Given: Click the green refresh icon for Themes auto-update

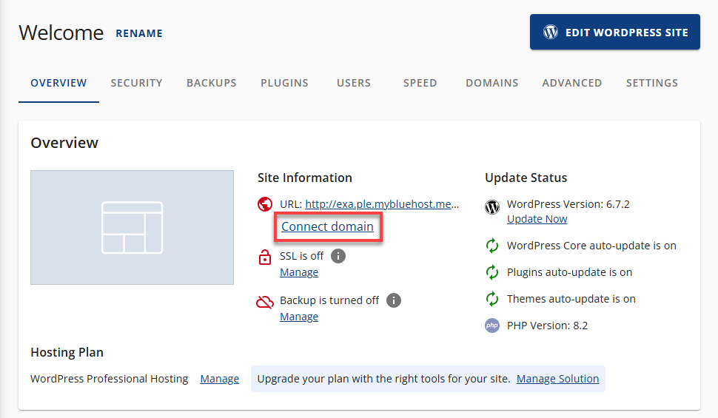Looking at the screenshot, I should pos(491,298).
